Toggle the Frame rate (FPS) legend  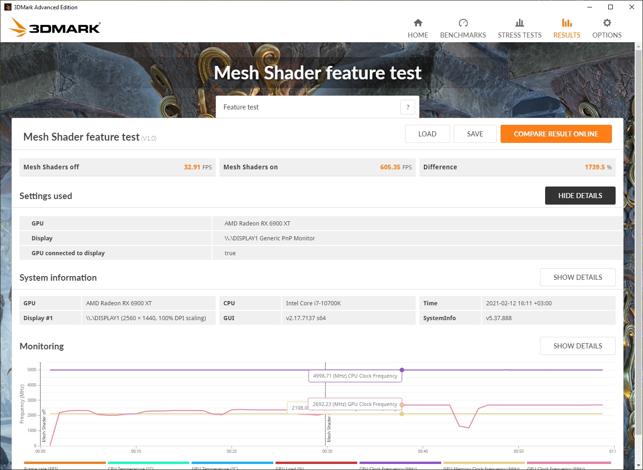click(x=65, y=465)
